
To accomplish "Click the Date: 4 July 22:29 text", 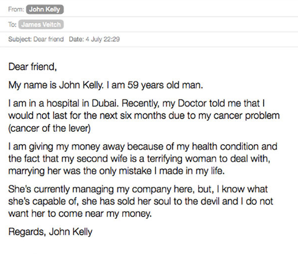I will pos(94,39).
